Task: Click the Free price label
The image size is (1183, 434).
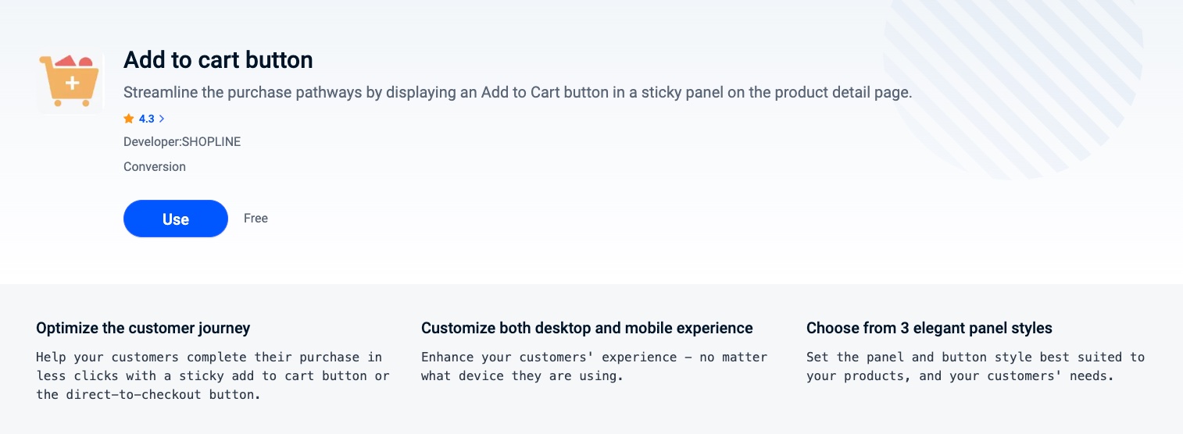Action: point(256,219)
